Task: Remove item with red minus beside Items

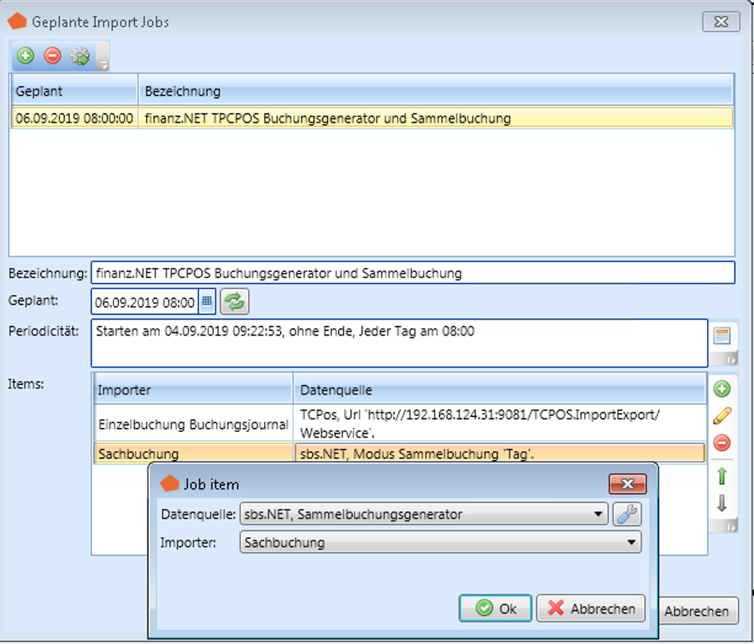Action: [722, 443]
